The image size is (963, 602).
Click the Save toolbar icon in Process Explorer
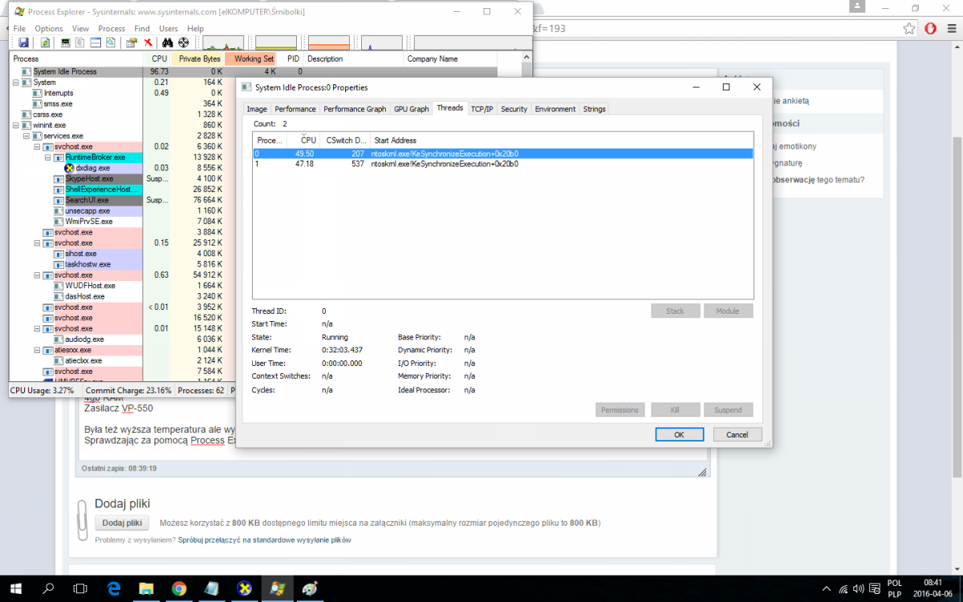point(22,43)
